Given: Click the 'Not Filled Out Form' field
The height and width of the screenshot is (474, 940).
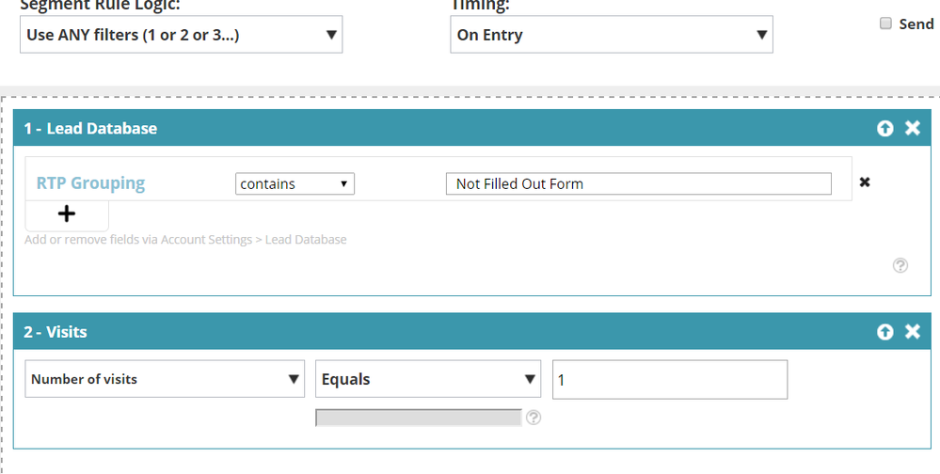Looking at the screenshot, I should 638,183.
